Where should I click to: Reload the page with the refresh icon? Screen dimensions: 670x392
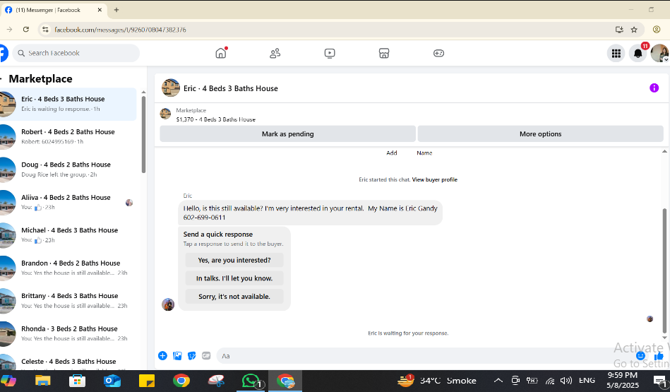(x=26, y=30)
